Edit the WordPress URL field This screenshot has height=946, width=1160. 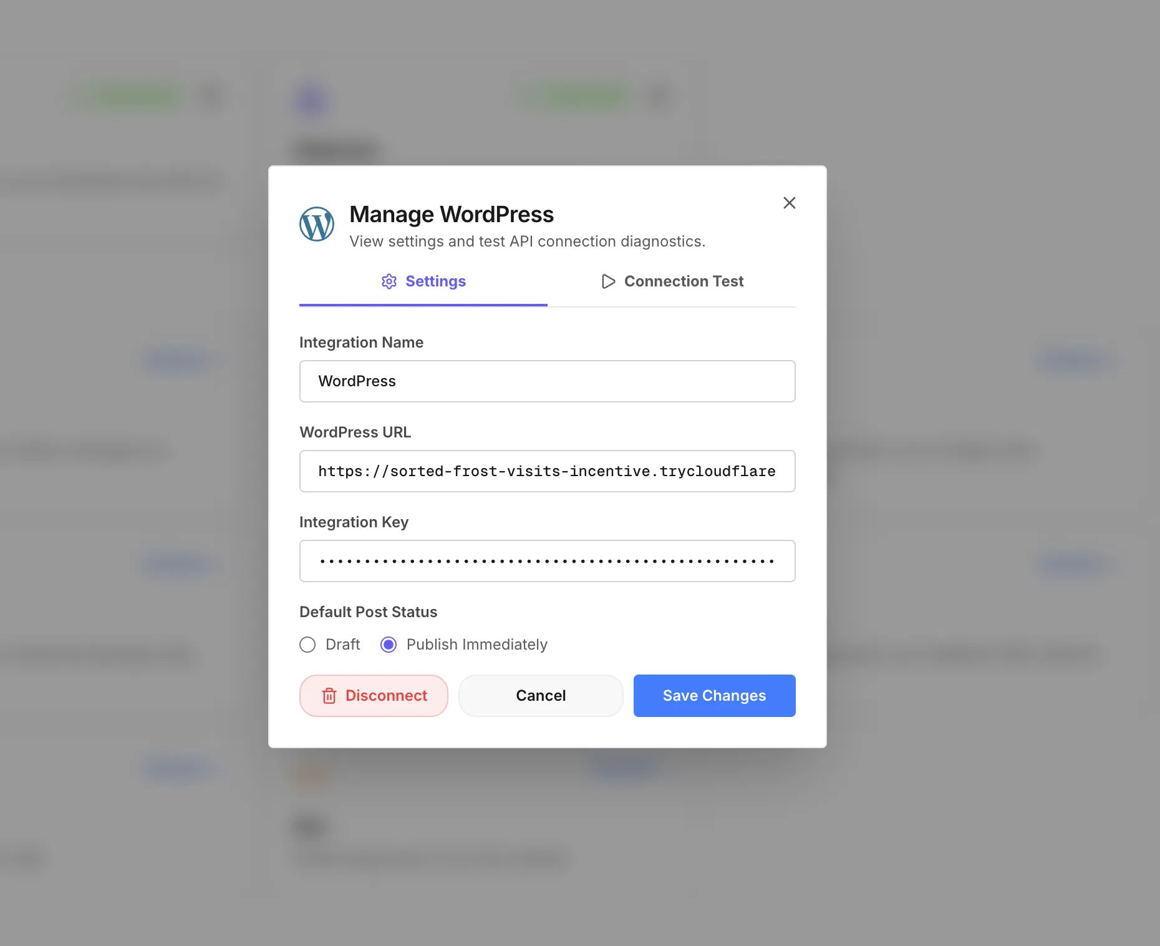click(548, 471)
